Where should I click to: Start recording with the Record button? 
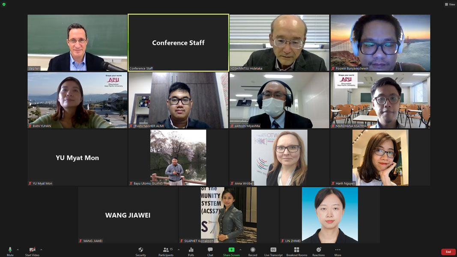[x=253, y=250]
